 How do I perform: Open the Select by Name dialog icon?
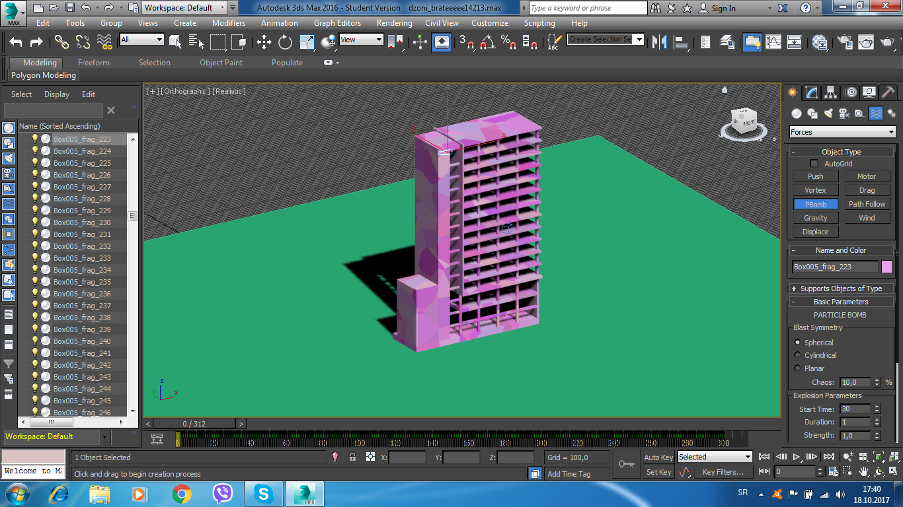tap(196, 42)
